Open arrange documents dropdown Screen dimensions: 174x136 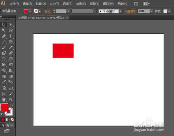tap(146, 4)
